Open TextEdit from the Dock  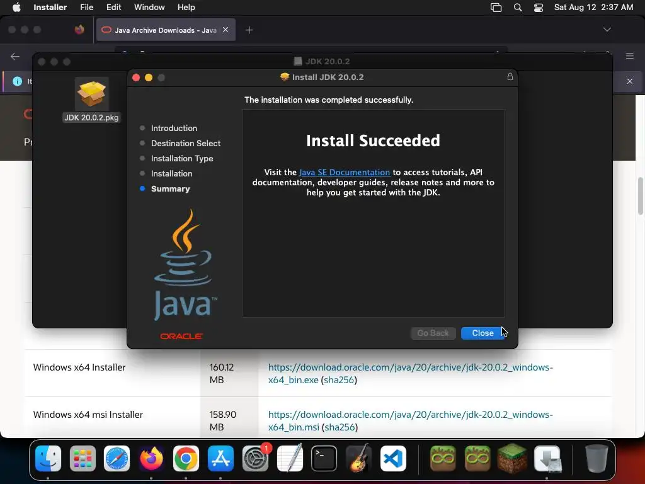[290, 458]
